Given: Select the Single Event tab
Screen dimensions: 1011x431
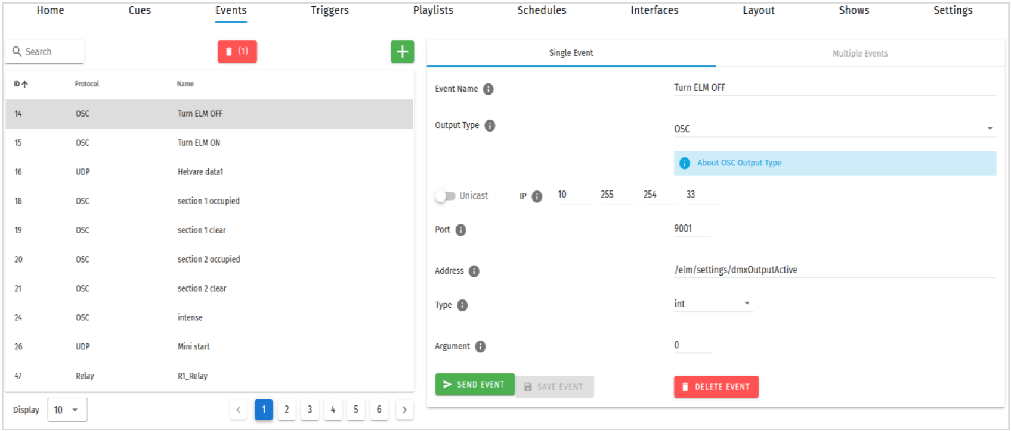Looking at the screenshot, I should (x=571, y=53).
